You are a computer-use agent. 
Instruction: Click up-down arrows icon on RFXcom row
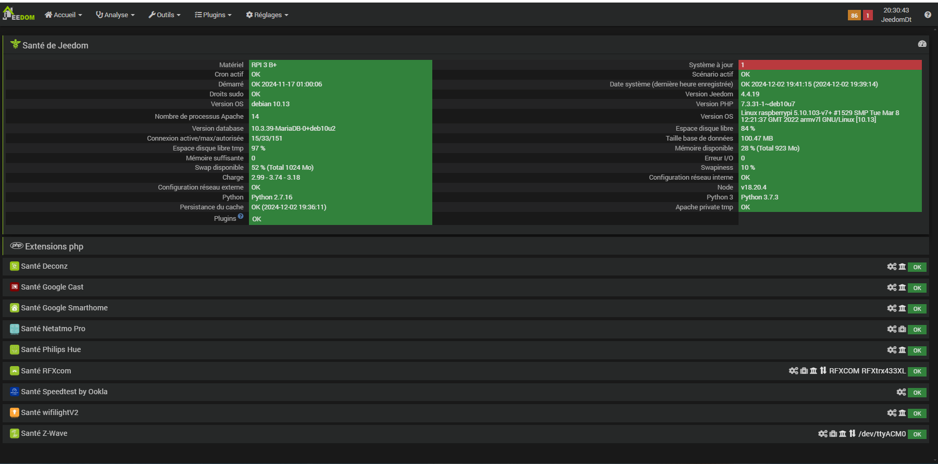point(823,371)
